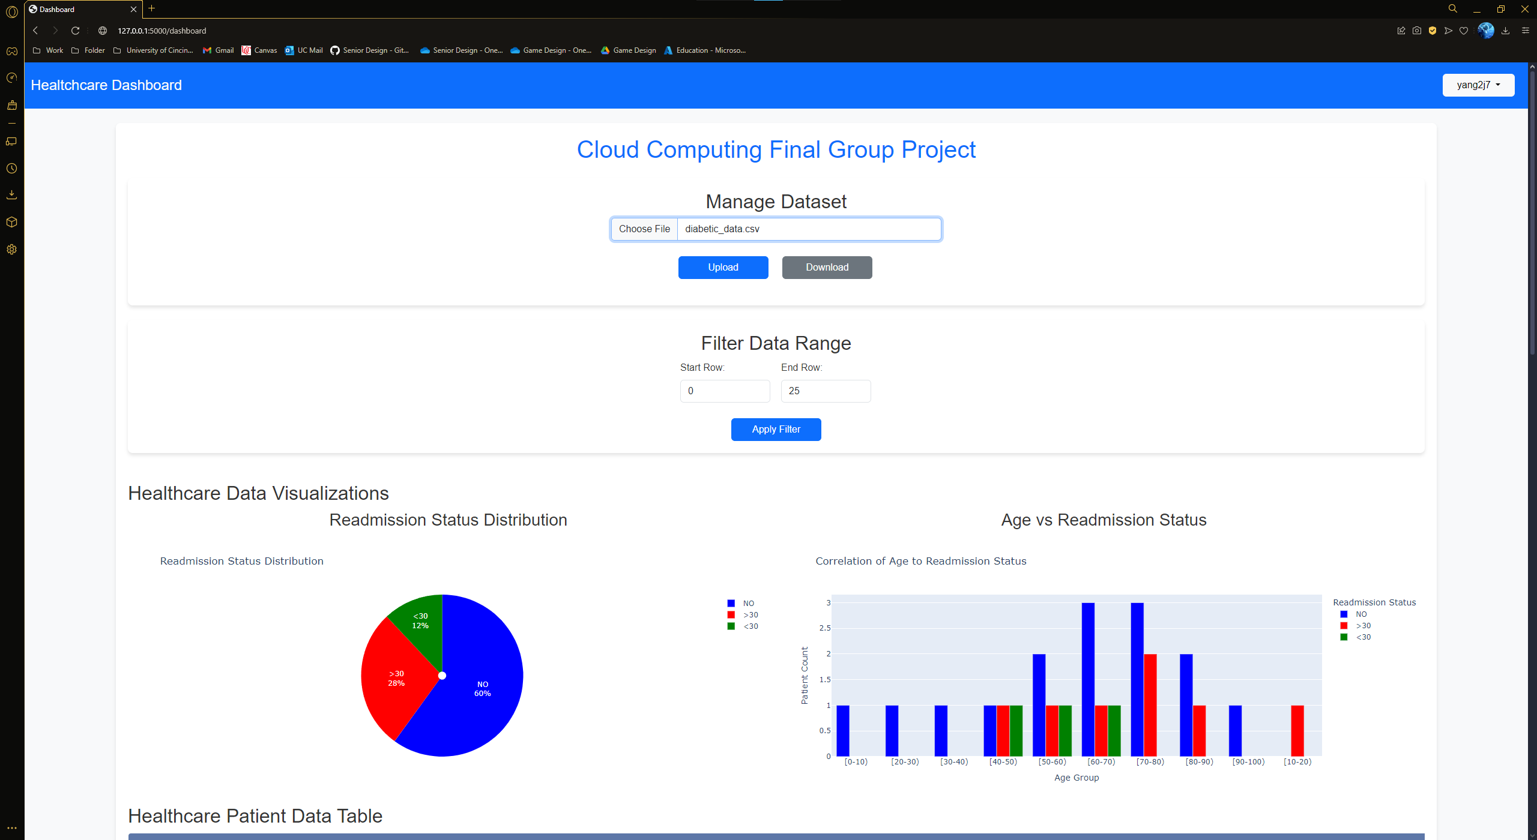Open tab search magnifier icon
The width and height of the screenshot is (1537, 840).
click(1452, 9)
